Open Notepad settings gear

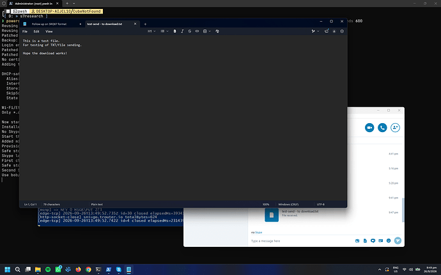point(342,31)
